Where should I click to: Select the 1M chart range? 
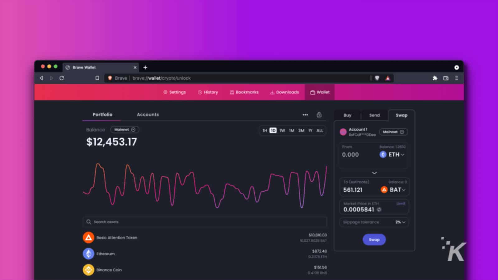point(292,130)
